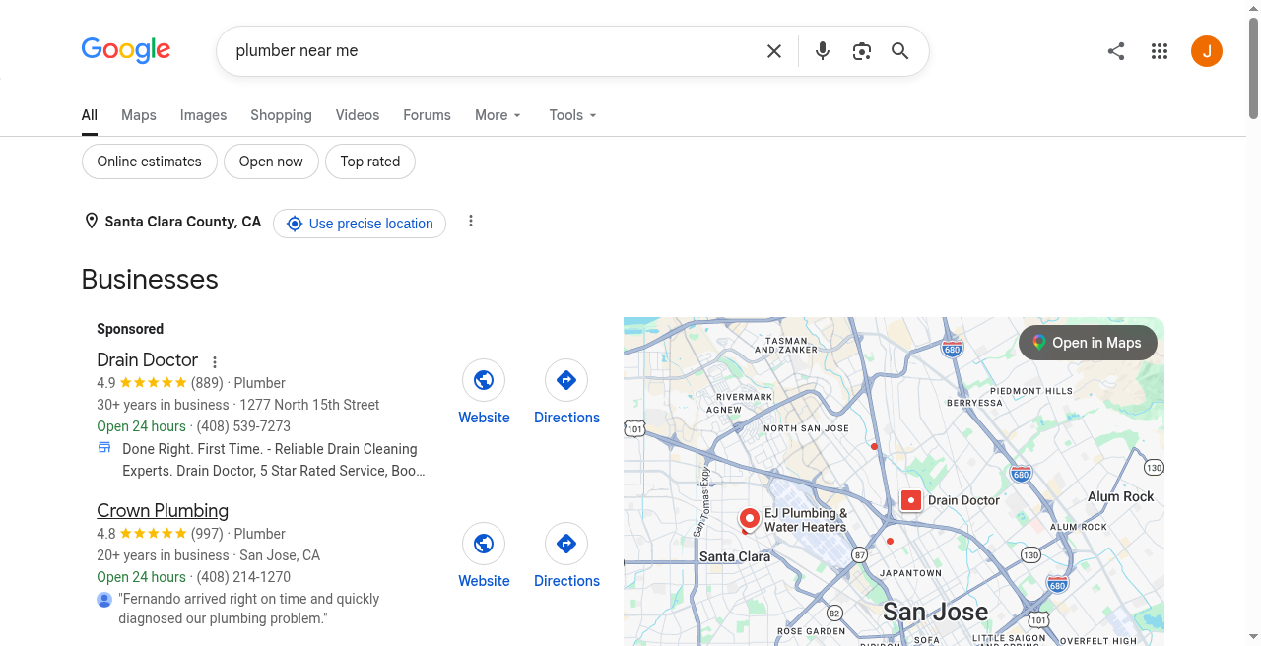Clear the search box with X icon
Viewport: 1261px width, 646px height.
pos(774,51)
